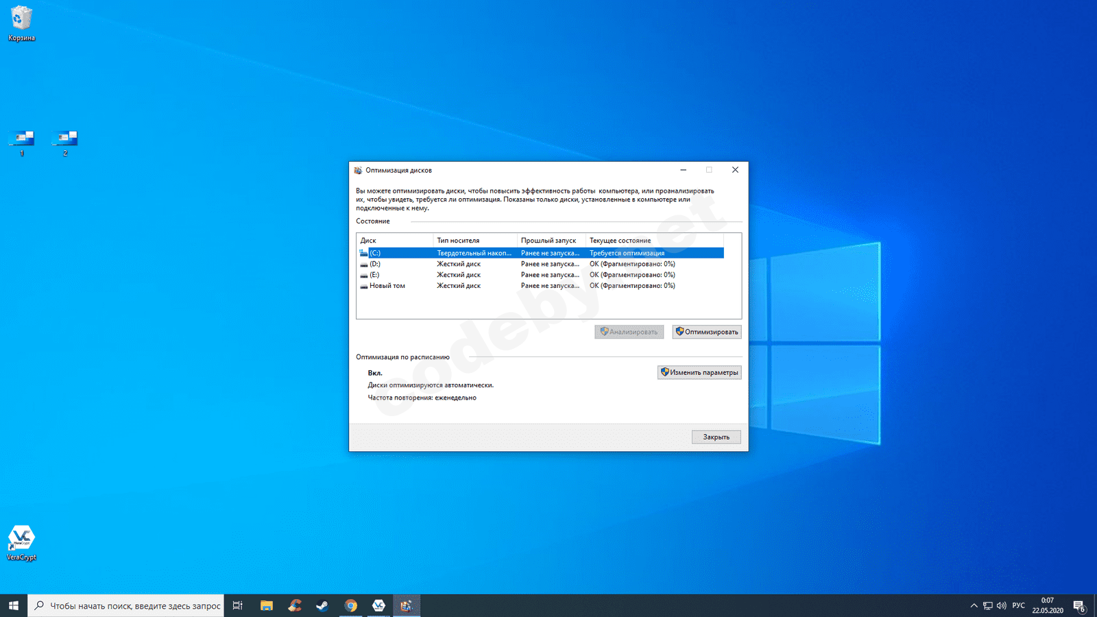The width and height of the screenshot is (1097, 617).
Task: Expand the hidden system tray icons
Action: tap(974, 605)
